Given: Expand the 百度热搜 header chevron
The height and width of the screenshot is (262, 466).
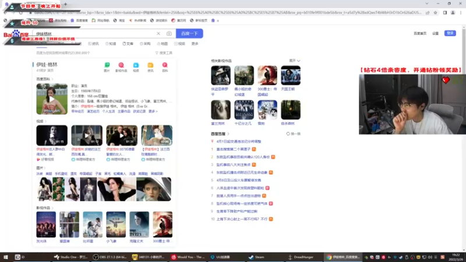Looking at the screenshot, I should click(x=228, y=134).
